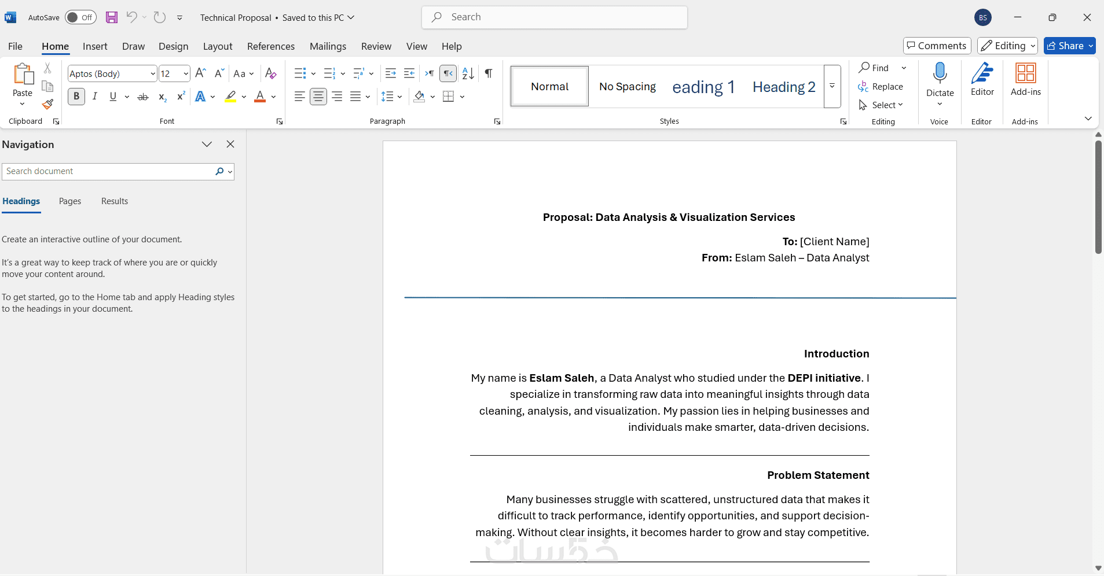
Task: Click the Search document field
Action: pyautogui.click(x=108, y=171)
